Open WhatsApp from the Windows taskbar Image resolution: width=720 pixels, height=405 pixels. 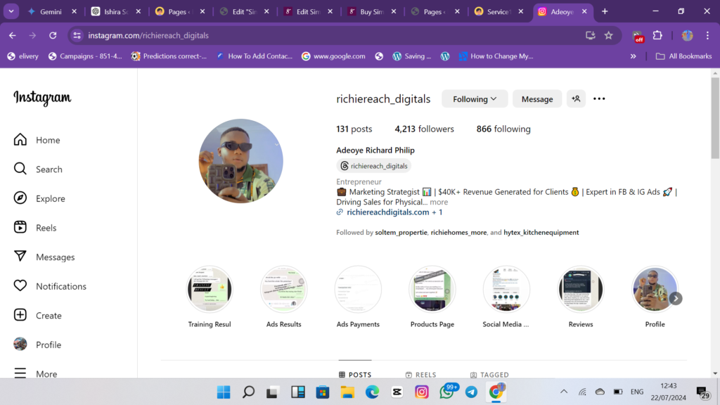point(446,392)
